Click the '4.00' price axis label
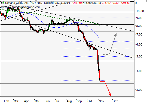This screenshot has height=103, width=147. (139, 71)
